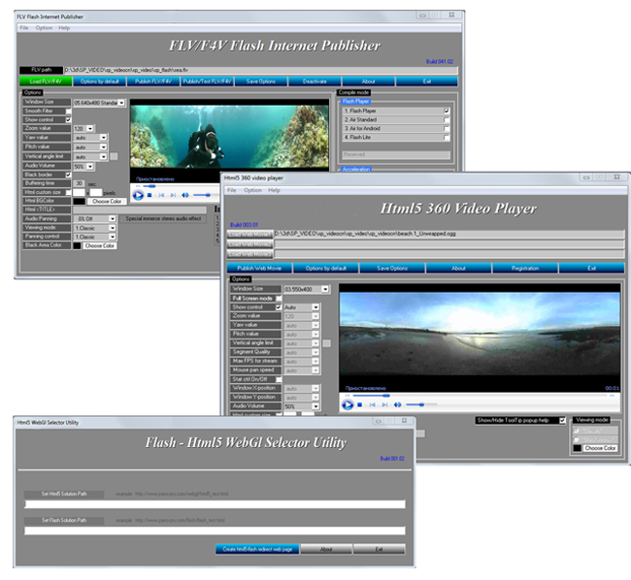Open Panning control dropdown in FLV Publisher
The height and width of the screenshot is (580, 631).
113,237
